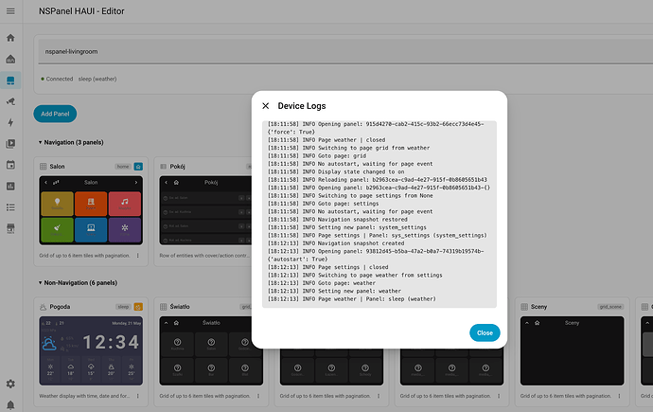Open the three-dot menu on Światło card

click(x=258, y=396)
